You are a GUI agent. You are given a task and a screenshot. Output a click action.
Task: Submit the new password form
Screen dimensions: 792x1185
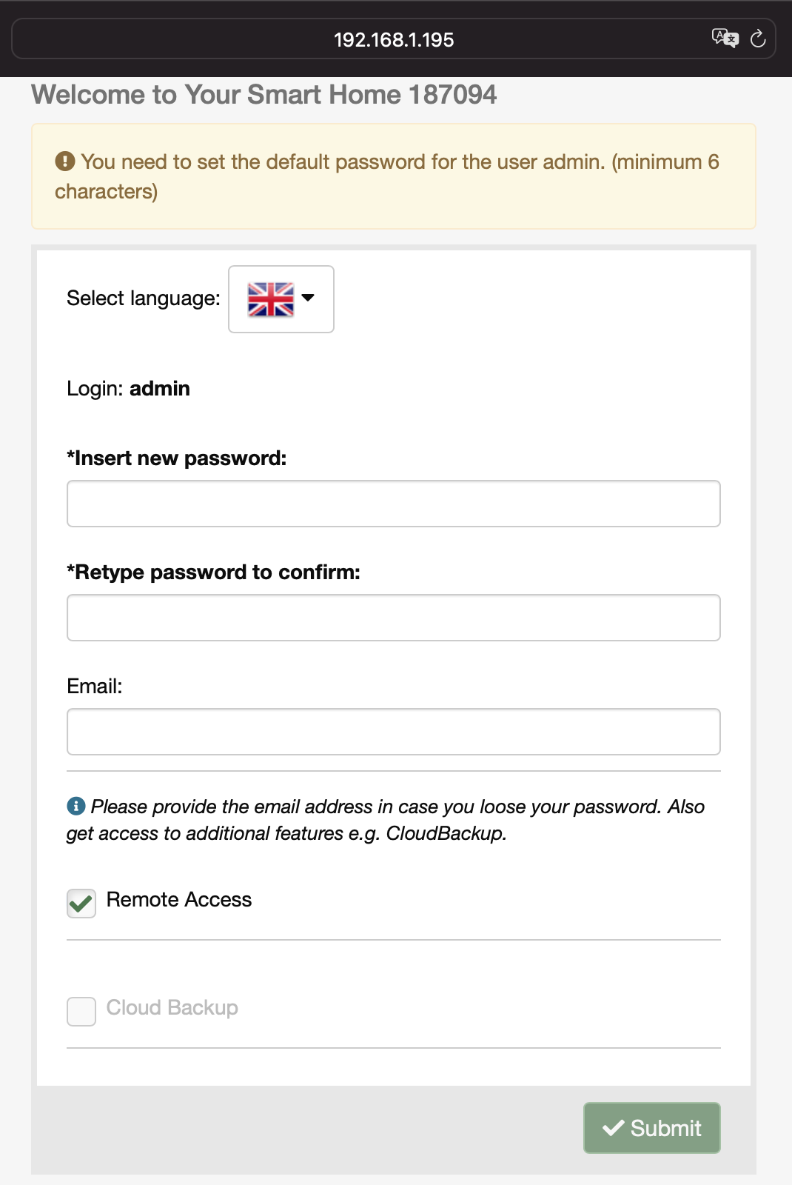coord(651,1127)
